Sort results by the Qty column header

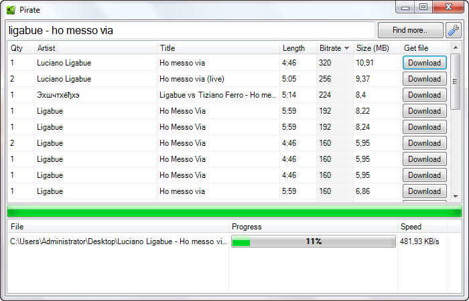(x=21, y=48)
